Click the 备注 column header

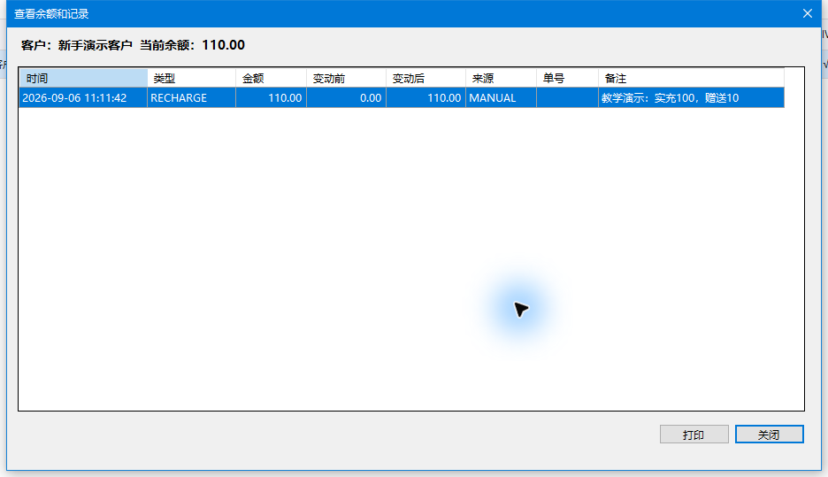click(691, 78)
